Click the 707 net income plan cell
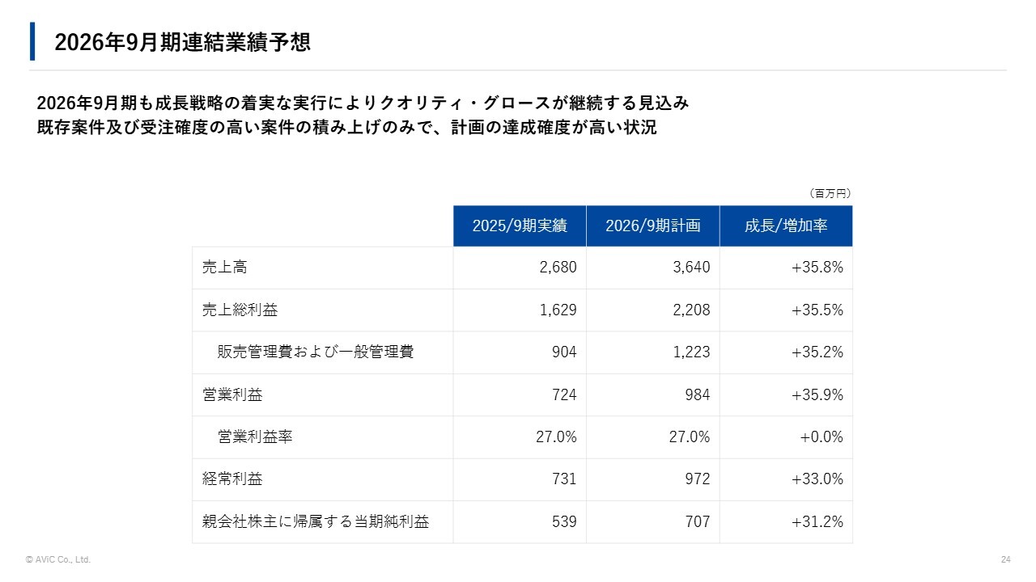1036x582 pixels. (x=697, y=522)
